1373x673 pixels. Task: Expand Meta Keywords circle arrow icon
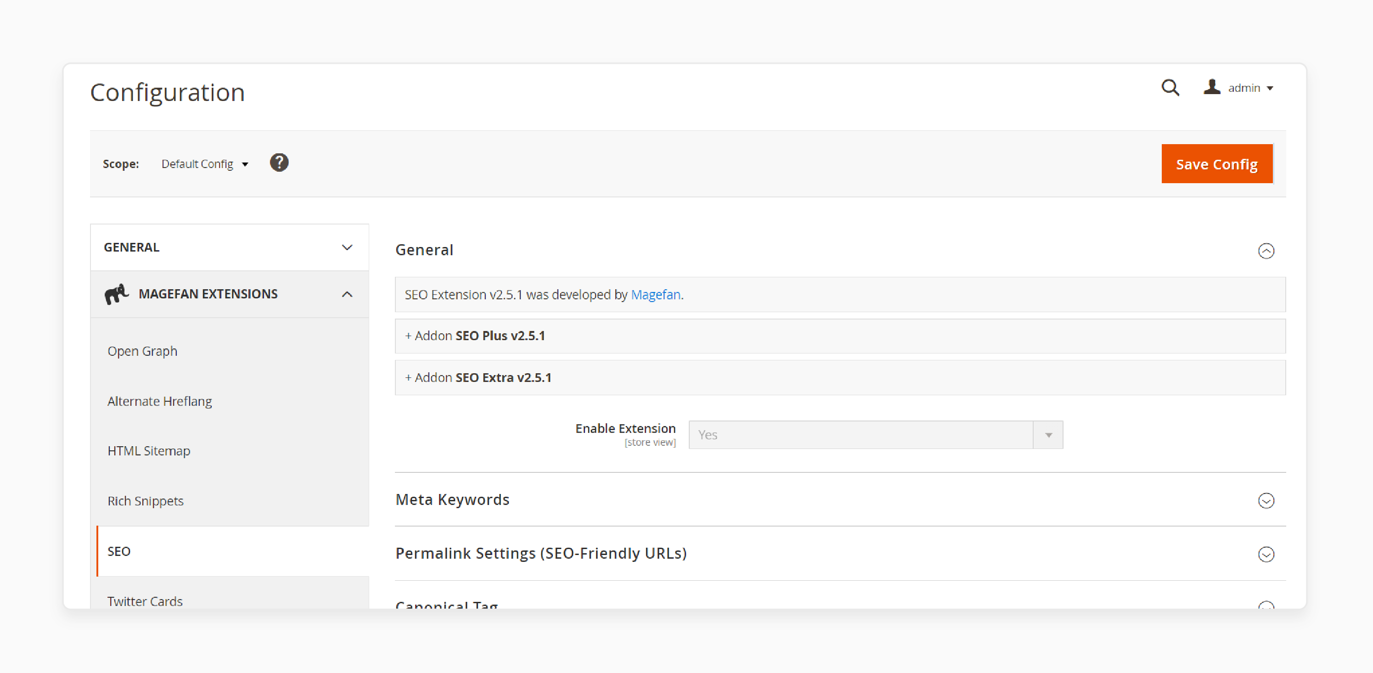[x=1266, y=500]
